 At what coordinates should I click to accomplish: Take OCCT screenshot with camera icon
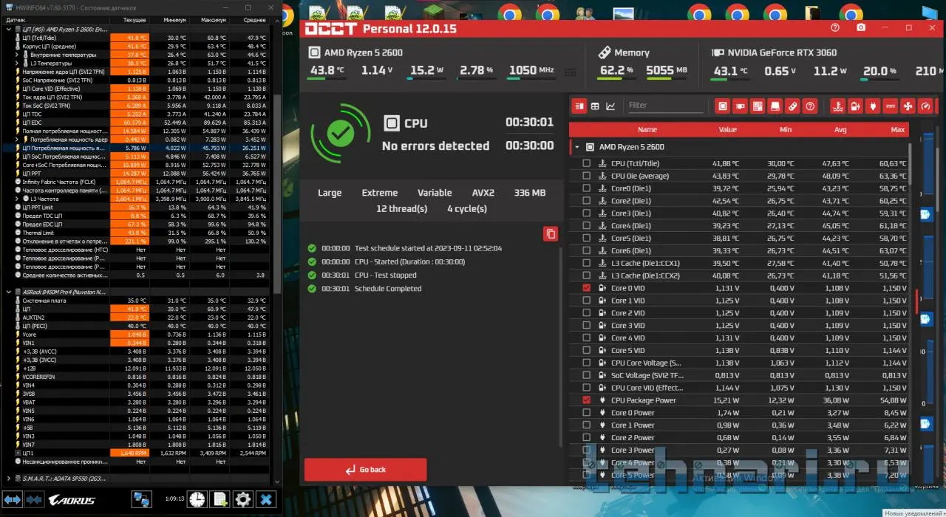tap(861, 28)
